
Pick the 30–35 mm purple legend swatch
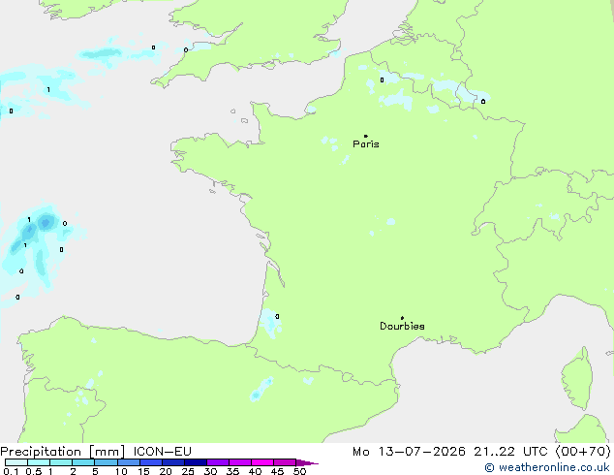[217, 462]
